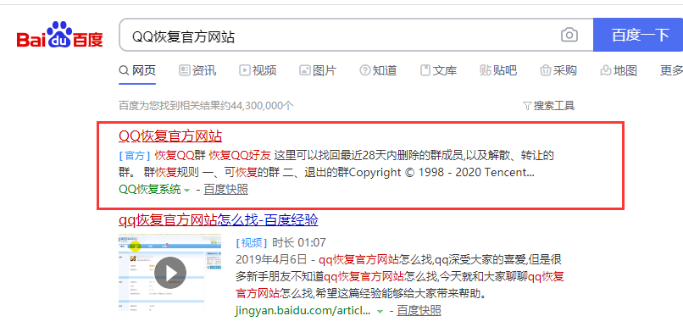Play the 百度经验 video via play button
Image resolution: width=683 pixels, height=327 pixels.
click(170, 273)
